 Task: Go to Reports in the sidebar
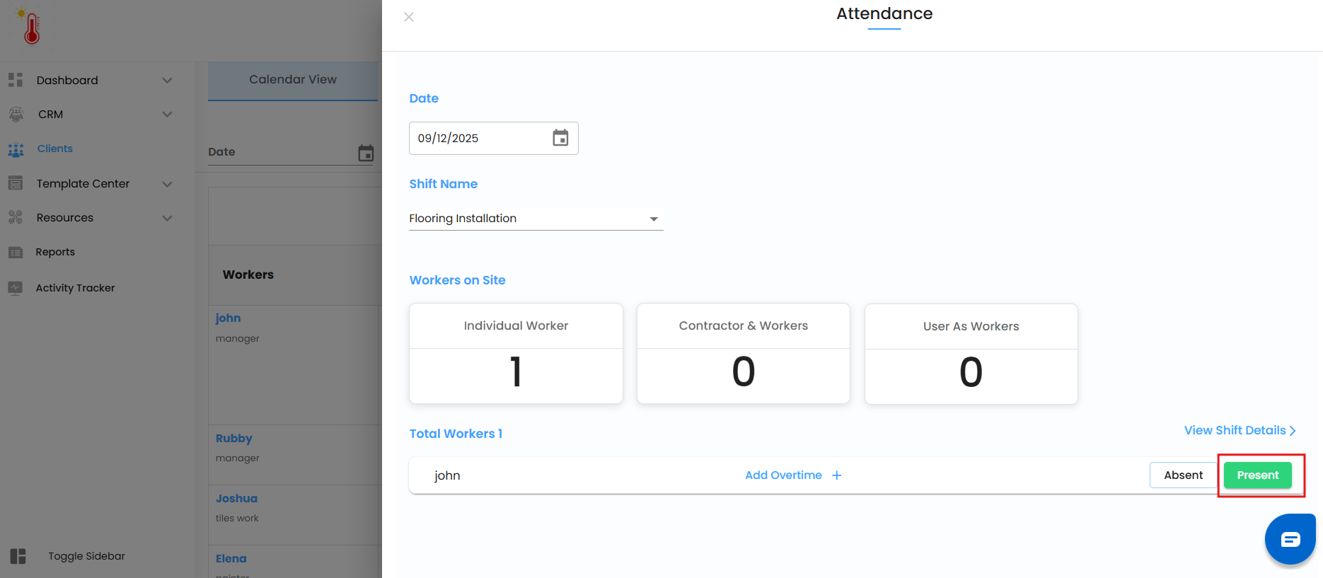point(55,252)
